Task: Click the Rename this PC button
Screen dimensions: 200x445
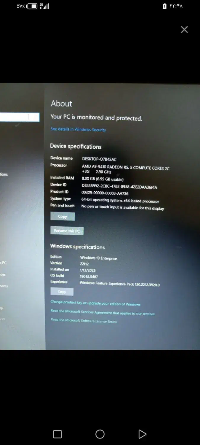Action: pyautogui.click(x=67, y=231)
